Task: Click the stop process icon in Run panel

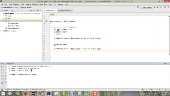Action: [2, 70]
